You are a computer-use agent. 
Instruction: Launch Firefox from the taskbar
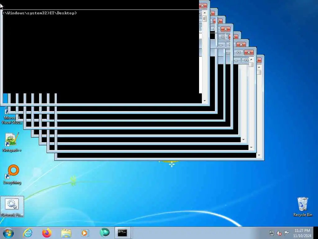point(47,233)
